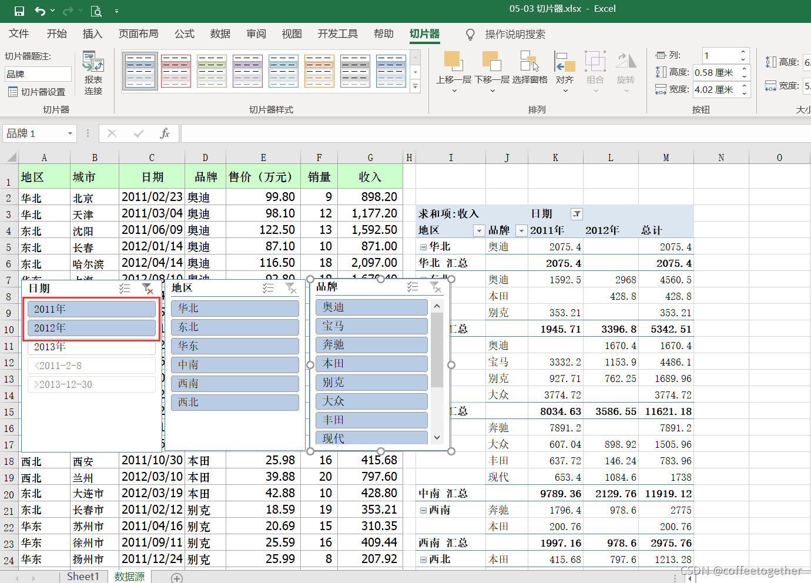The height and width of the screenshot is (583, 811).
Task: Toggle multi-select in 日期 slicer
Action: [x=125, y=289]
